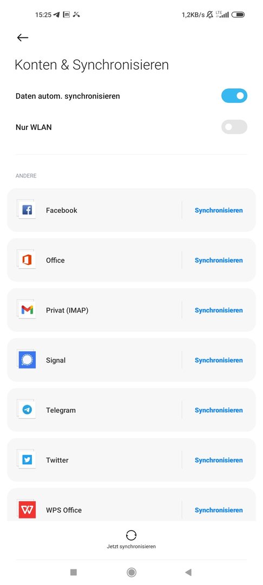Image resolution: width=263 pixels, height=585 pixels.
Task: Tap the back arrow icon
Action: [23, 37]
